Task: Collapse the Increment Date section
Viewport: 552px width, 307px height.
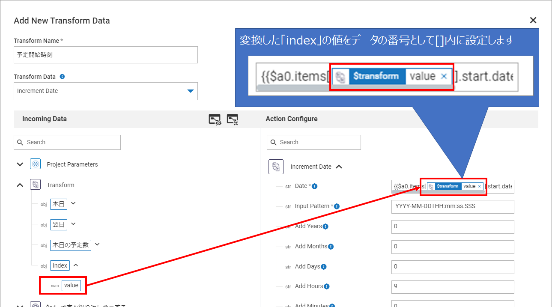Action: (x=339, y=167)
